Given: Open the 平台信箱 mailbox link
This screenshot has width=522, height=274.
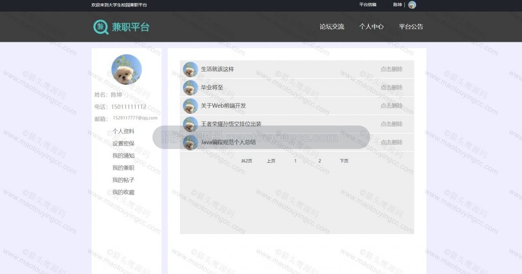Looking at the screenshot, I should (x=368, y=5).
